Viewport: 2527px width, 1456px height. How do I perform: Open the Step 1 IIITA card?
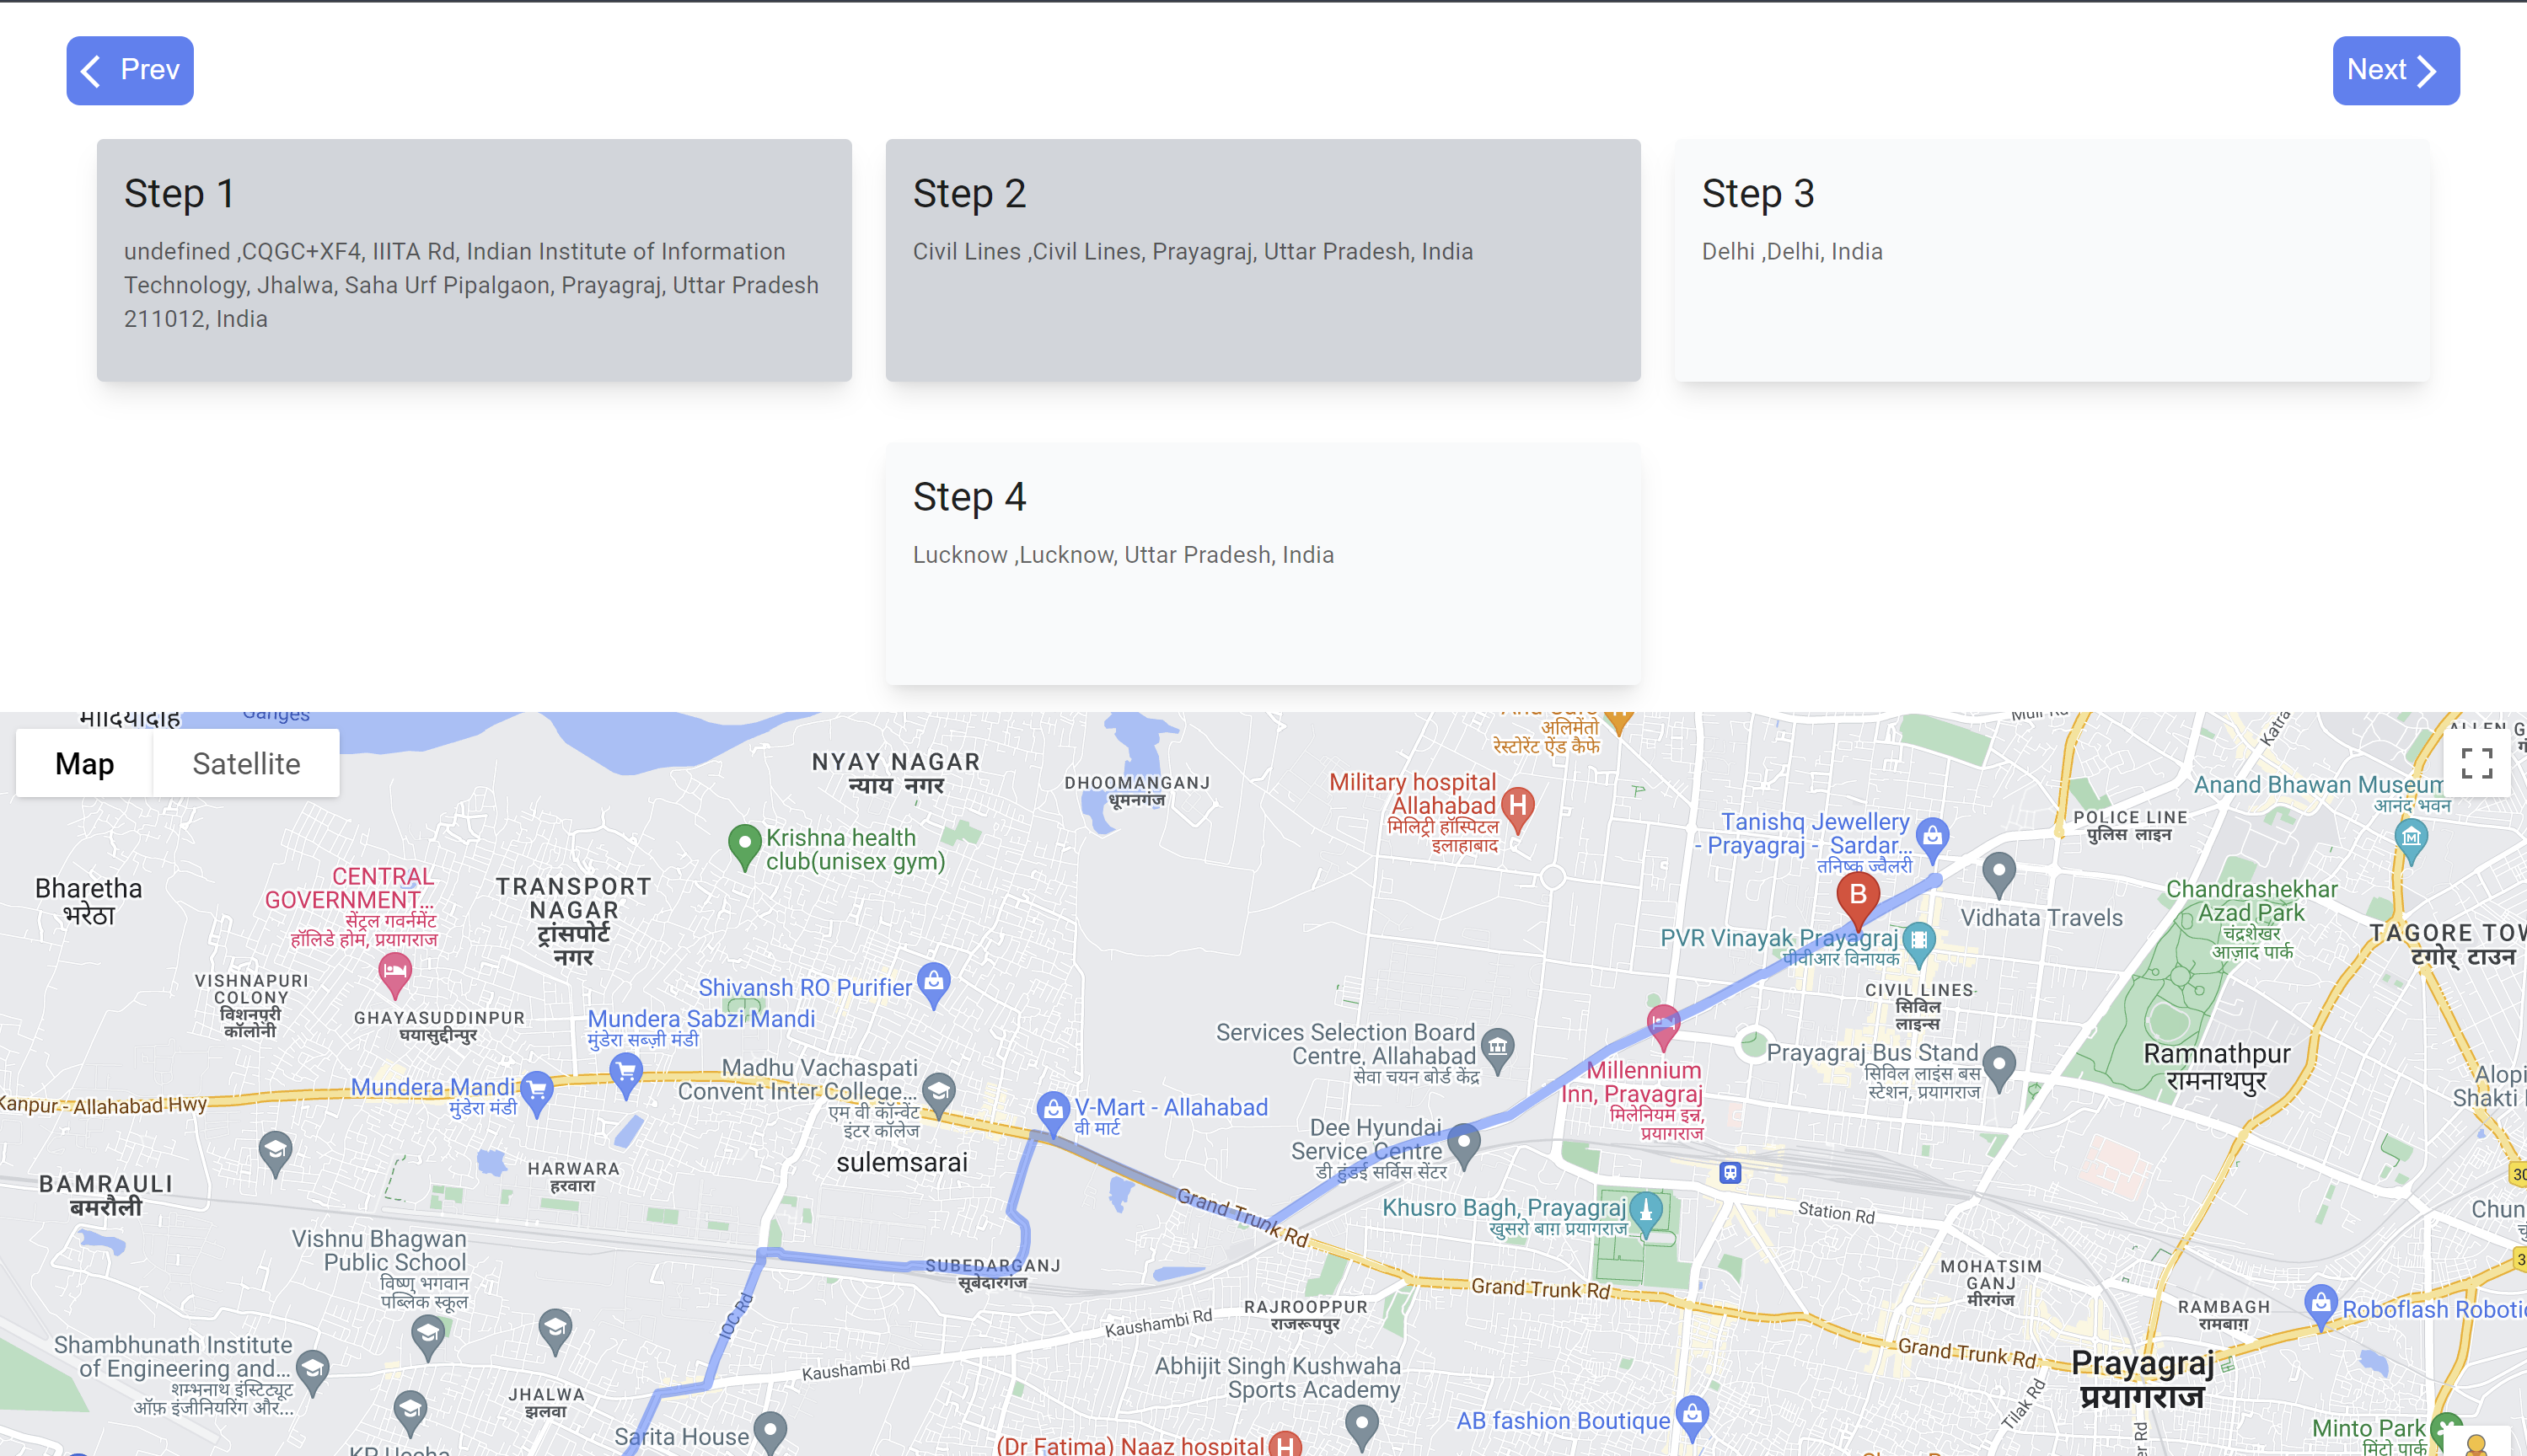point(475,260)
